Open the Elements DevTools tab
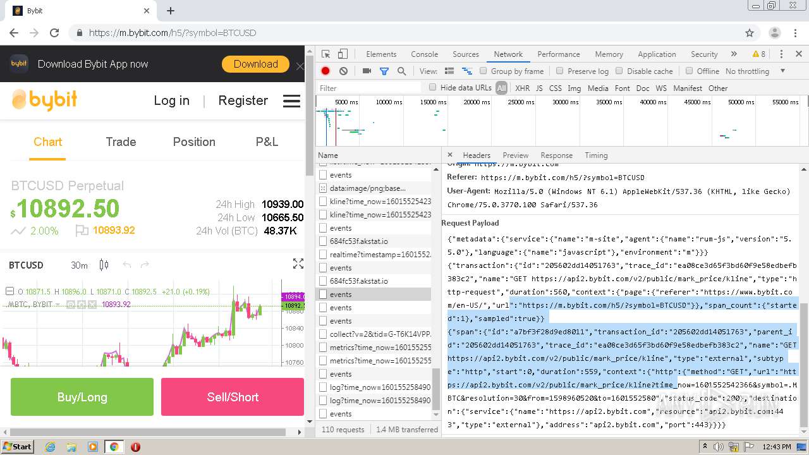 point(381,54)
